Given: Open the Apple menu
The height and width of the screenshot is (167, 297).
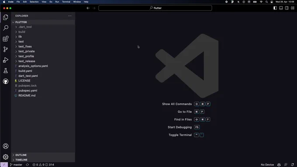Looking at the screenshot, I should pos(4,2).
